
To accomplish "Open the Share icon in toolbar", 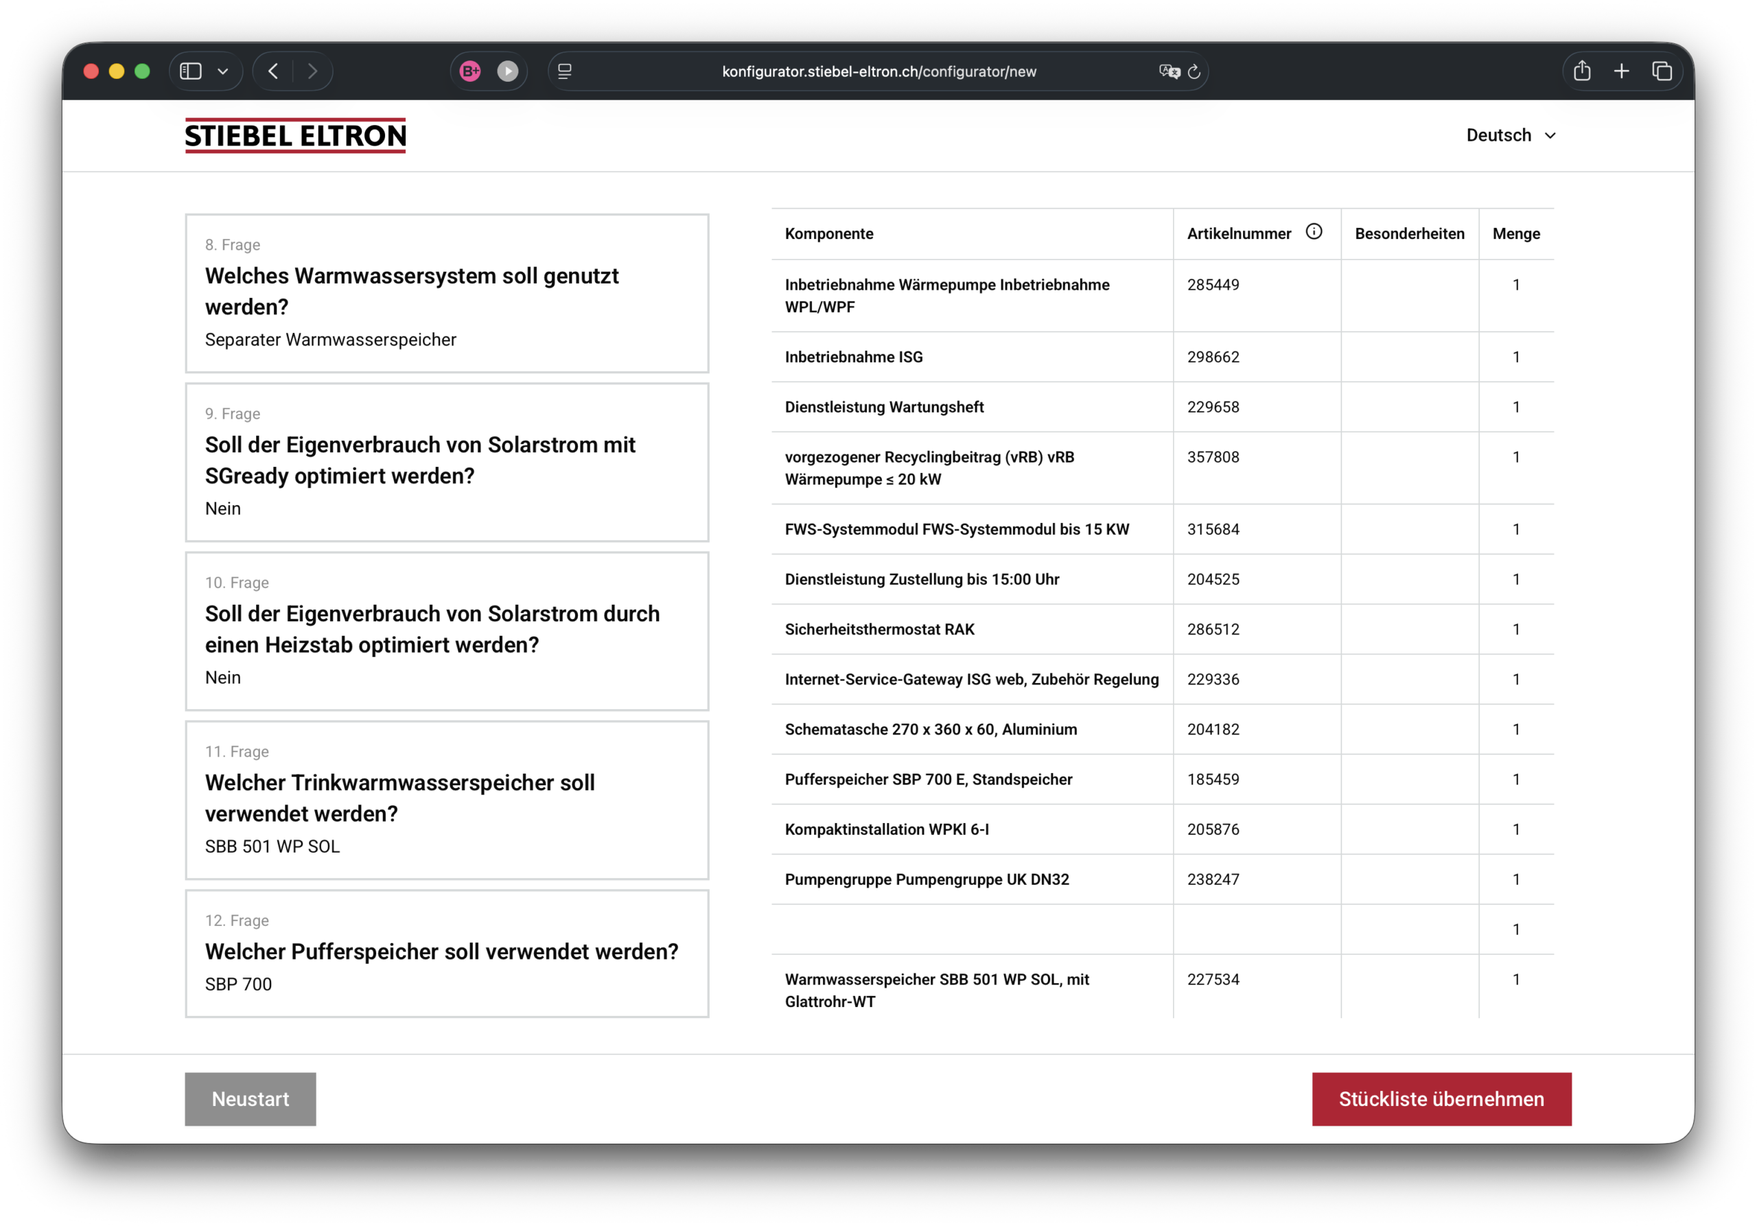I will click(x=1582, y=71).
